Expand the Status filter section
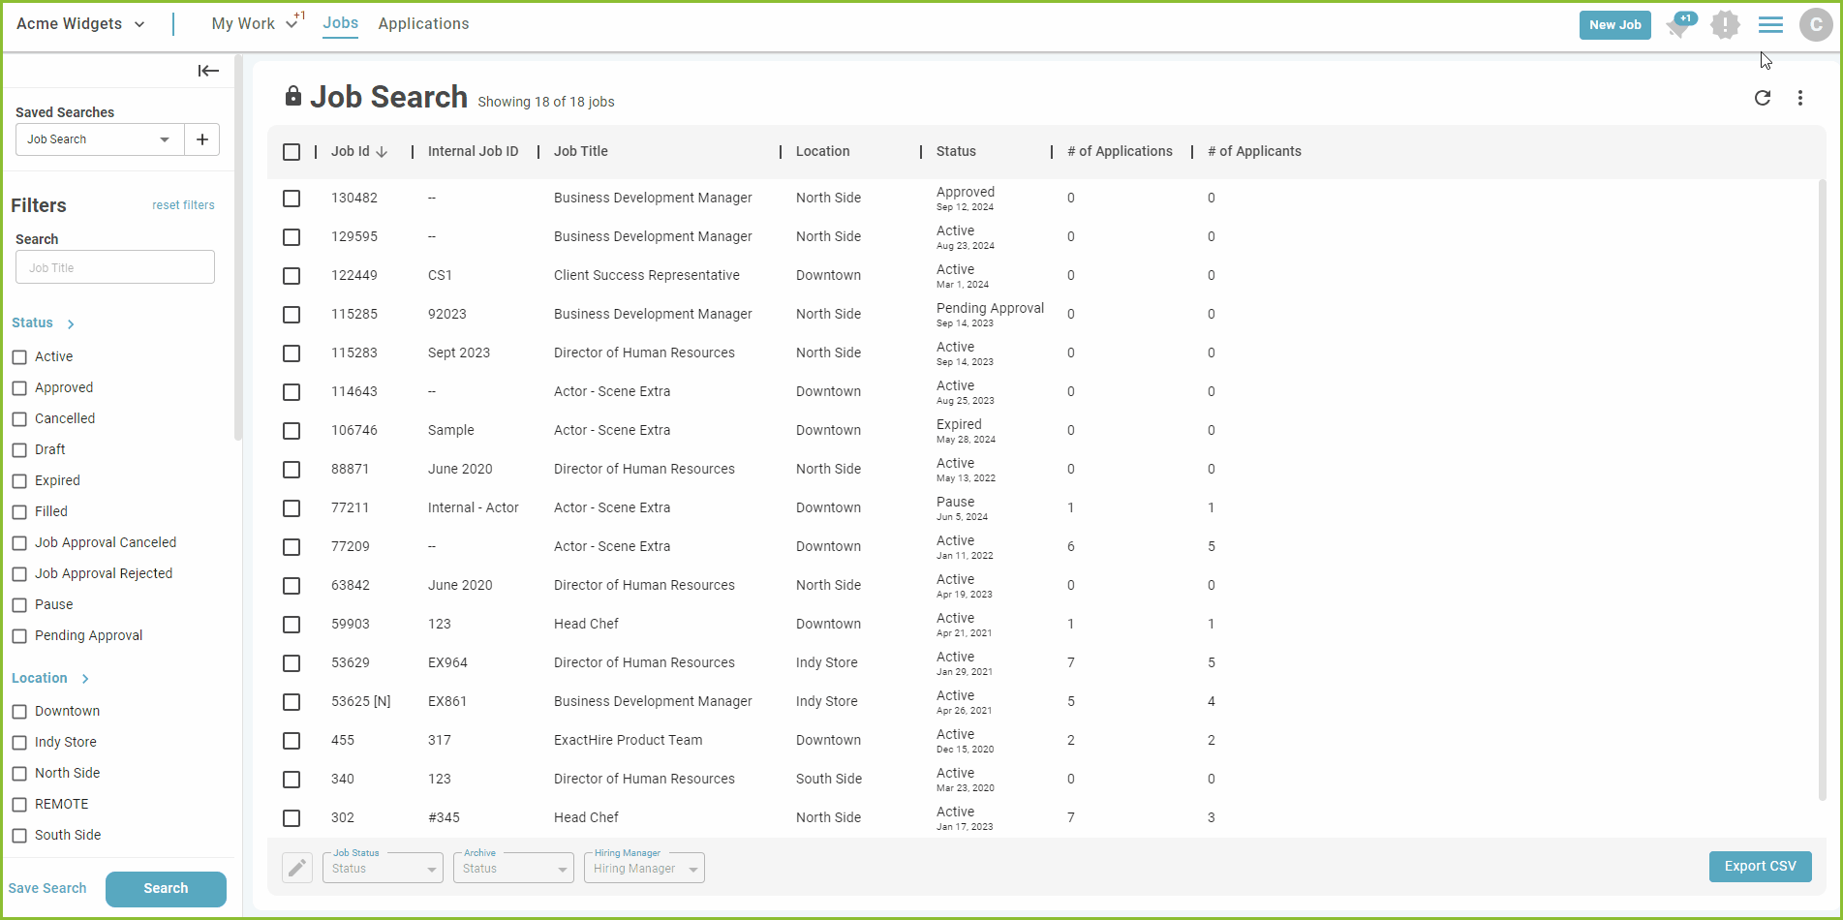The height and width of the screenshot is (920, 1843). pos(71,323)
